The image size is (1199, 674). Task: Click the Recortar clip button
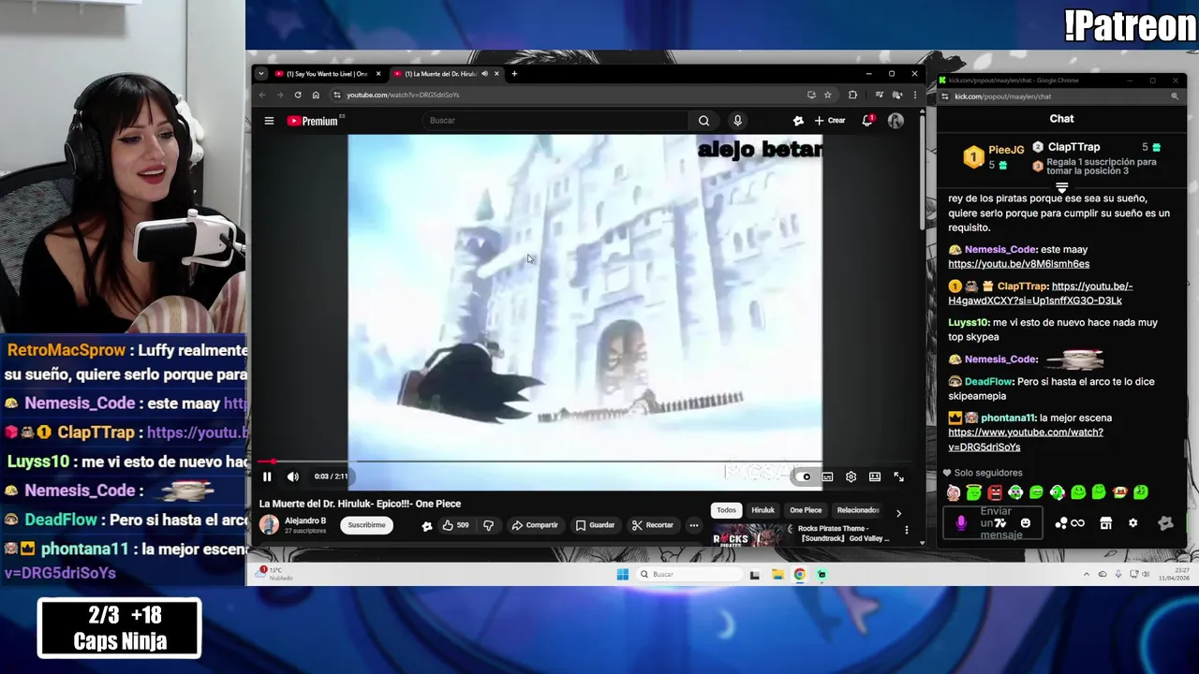(653, 525)
